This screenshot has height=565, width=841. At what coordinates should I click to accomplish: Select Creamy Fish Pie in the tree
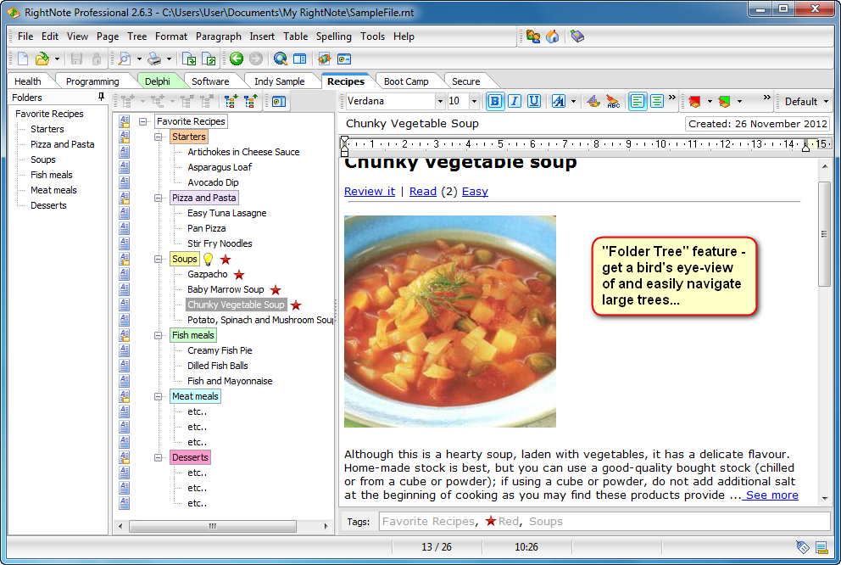(220, 351)
